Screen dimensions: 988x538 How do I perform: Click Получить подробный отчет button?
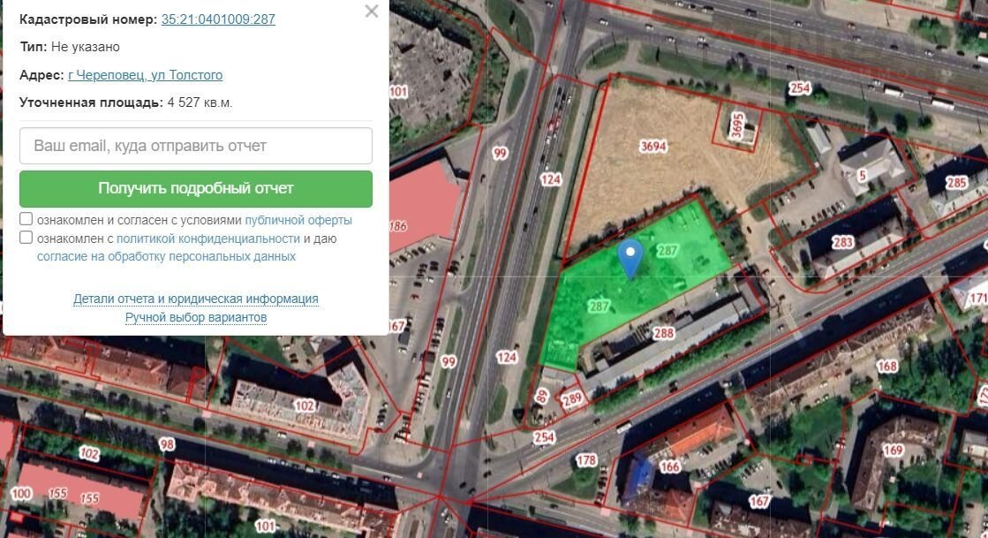pos(196,188)
